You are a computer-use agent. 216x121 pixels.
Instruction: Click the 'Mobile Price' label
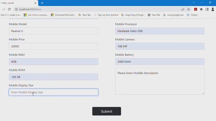click(x=17, y=39)
